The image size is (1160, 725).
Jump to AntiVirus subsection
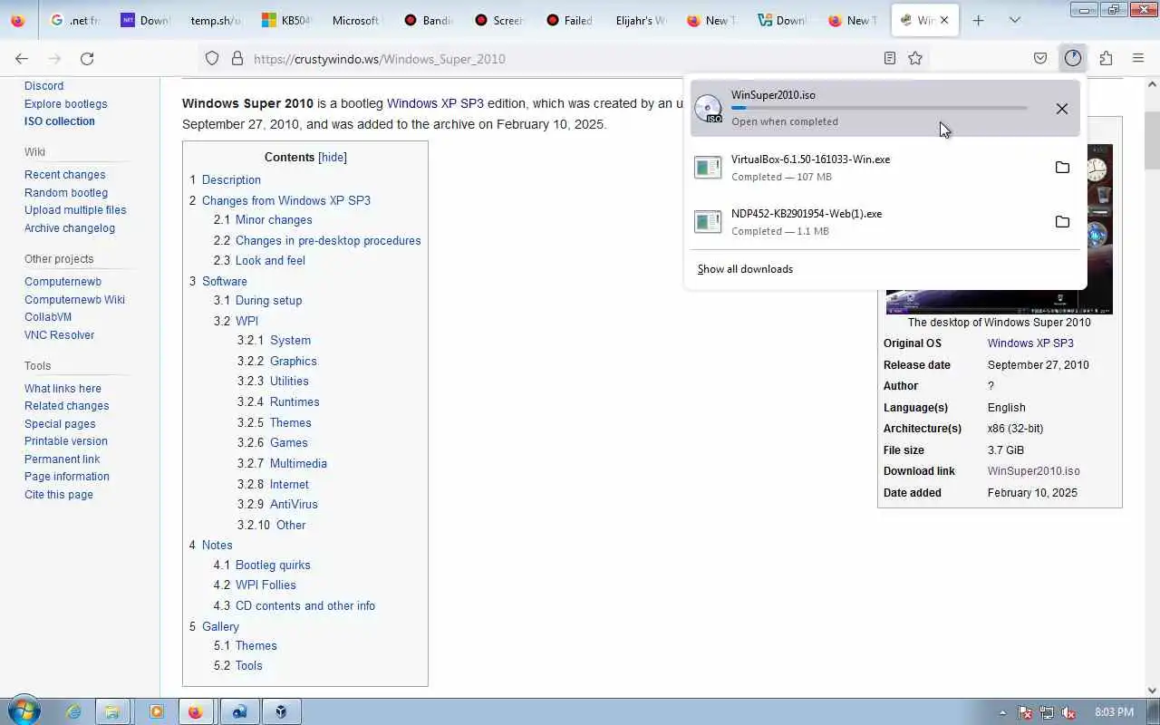[x=294, y=504]
